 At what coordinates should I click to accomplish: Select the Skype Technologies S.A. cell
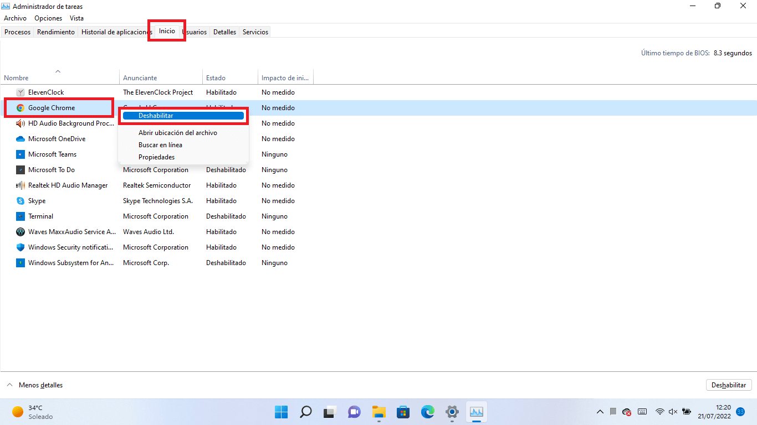pos(158,201)
